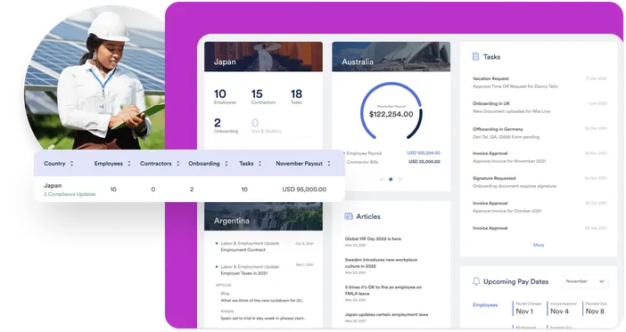Screen dimensions: 626x332
Task: Open Invoice Approval for November 2021
Action: coord(540,157)
